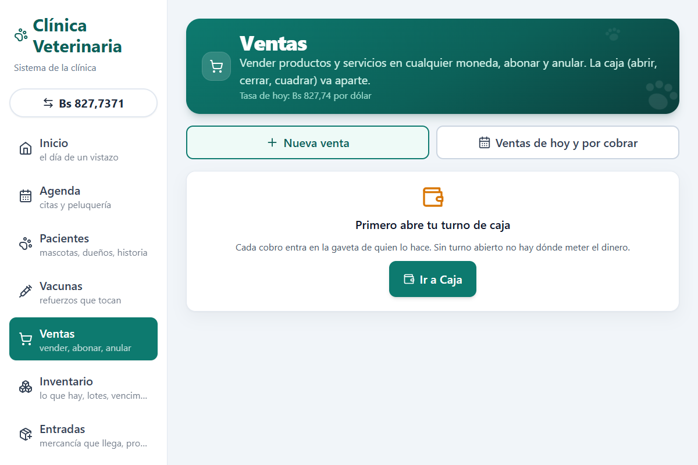The width and height of the screenshot is (698, 465).
Task: Open Inventario from the sidebar
Action: [83, 387]
